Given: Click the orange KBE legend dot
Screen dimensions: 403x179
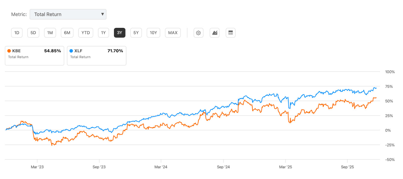Looking at the screenshot, I should pyautogui.click(x=9, y=51).
